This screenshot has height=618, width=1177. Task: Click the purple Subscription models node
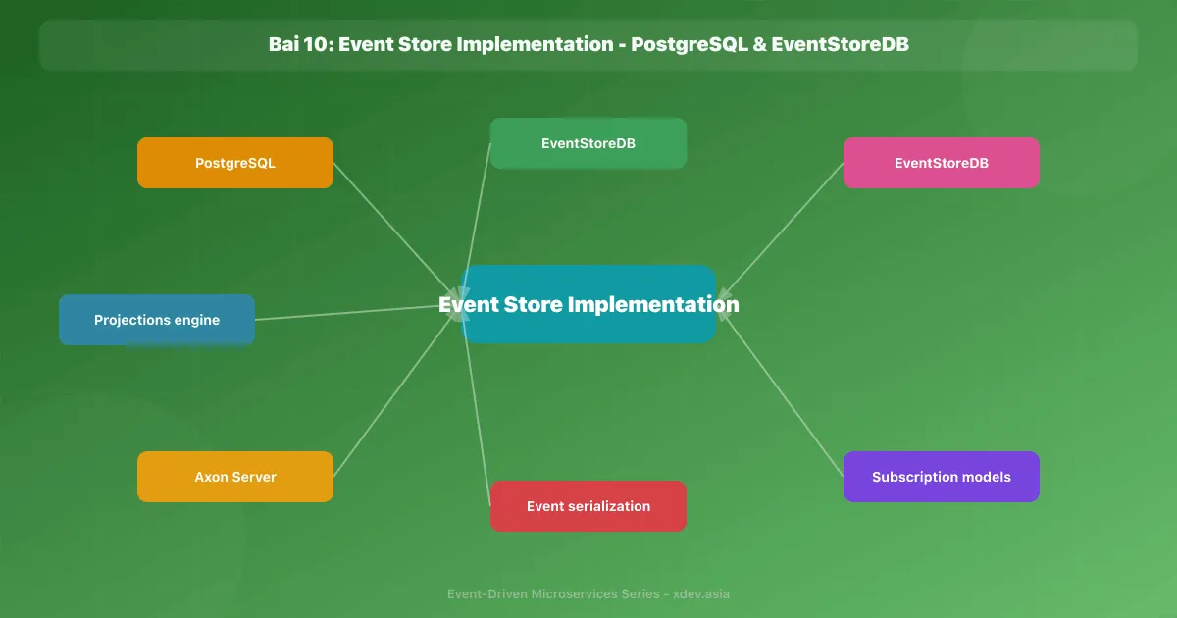[x=942, y=477]
